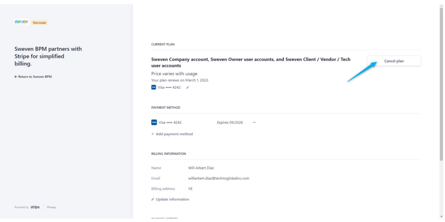Click the Visa card icon under Current Plan

pos(153,87)
